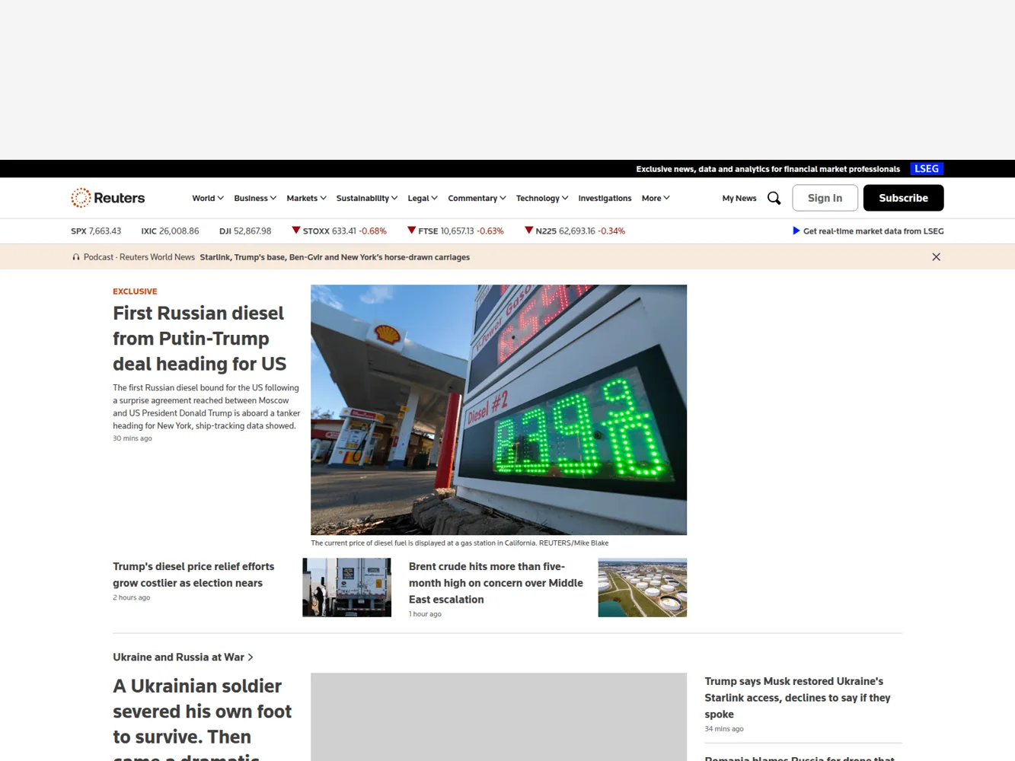This screenshot has width=1015, height=761.
Task: Open the truck thumbnail for diesel relief story
Action: pyautogui.click(x=346, y=587)
